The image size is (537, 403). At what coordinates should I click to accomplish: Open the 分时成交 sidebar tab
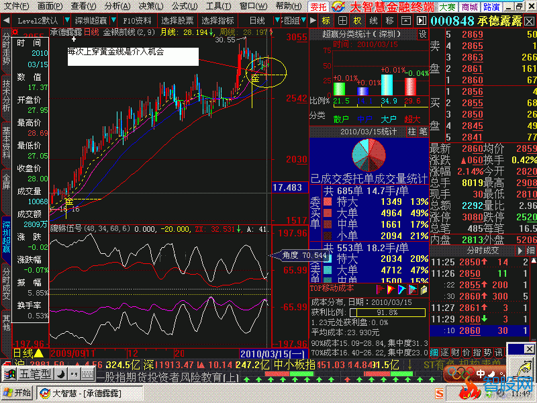click(6, 283)
